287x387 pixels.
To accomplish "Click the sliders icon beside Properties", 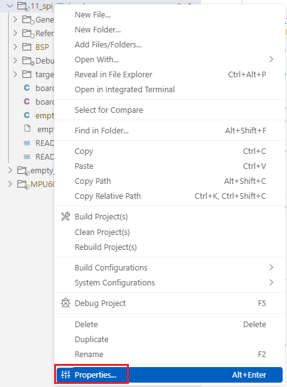I will 65,375.
